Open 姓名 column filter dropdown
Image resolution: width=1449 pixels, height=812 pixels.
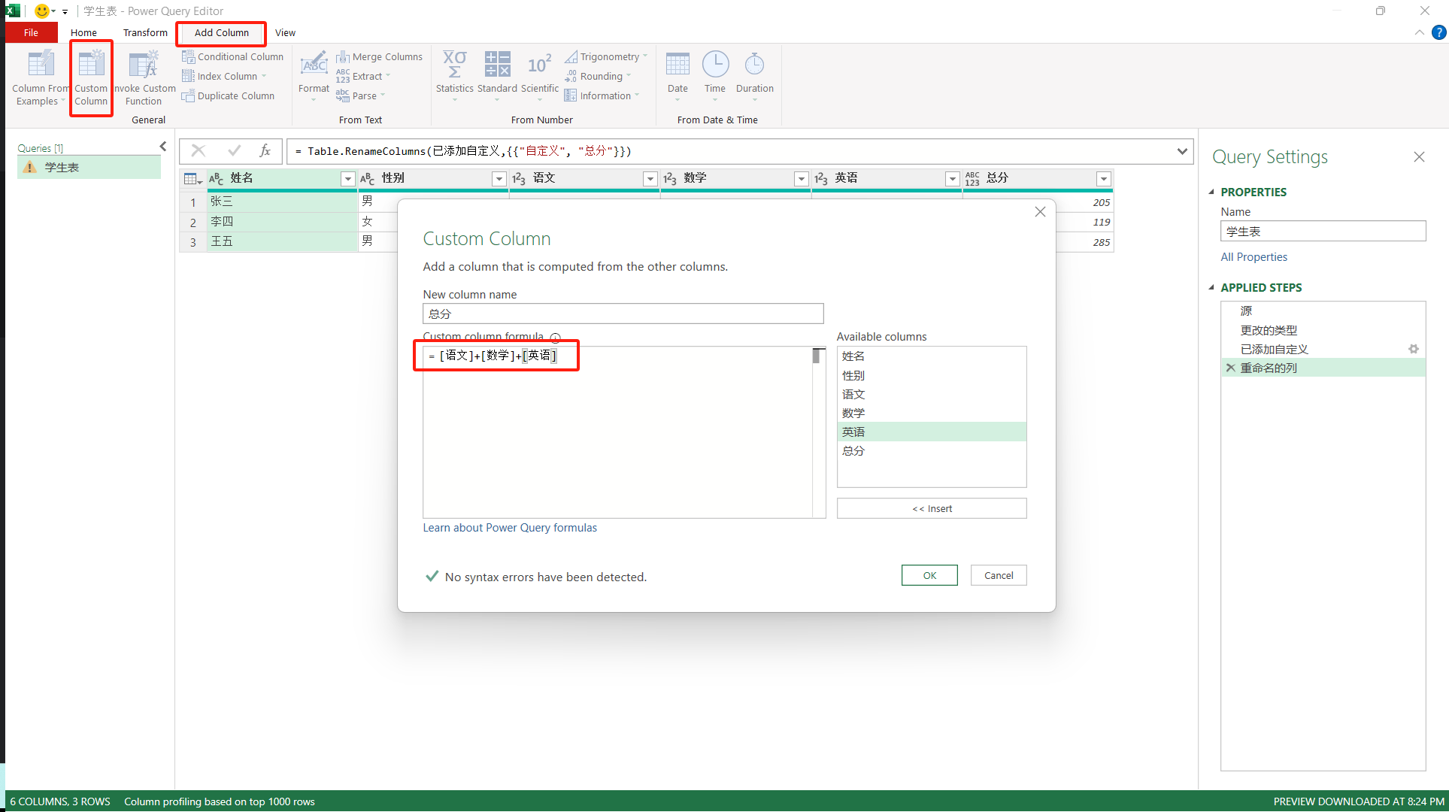coord(347,179)
